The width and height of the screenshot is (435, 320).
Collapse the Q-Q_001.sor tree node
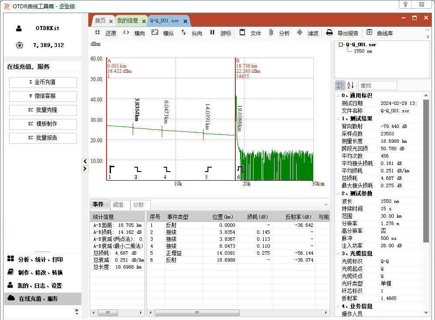coord(341,44)
